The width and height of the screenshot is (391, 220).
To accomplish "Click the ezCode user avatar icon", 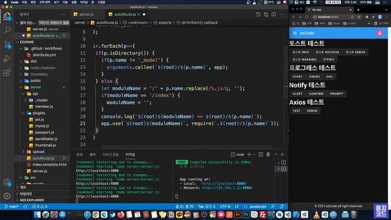I will pyautogui.click(x=380, y=33).
